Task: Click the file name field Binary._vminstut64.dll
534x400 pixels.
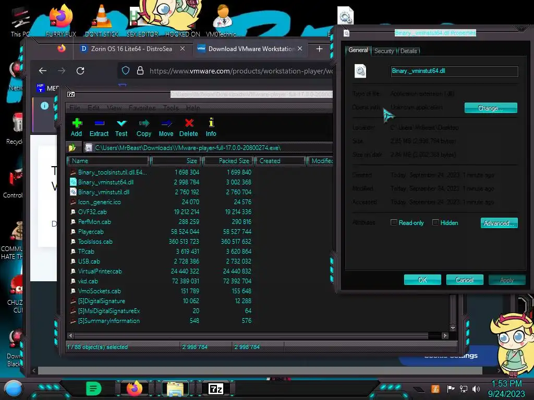Action: pyautogui.click(x=454, y=71)
